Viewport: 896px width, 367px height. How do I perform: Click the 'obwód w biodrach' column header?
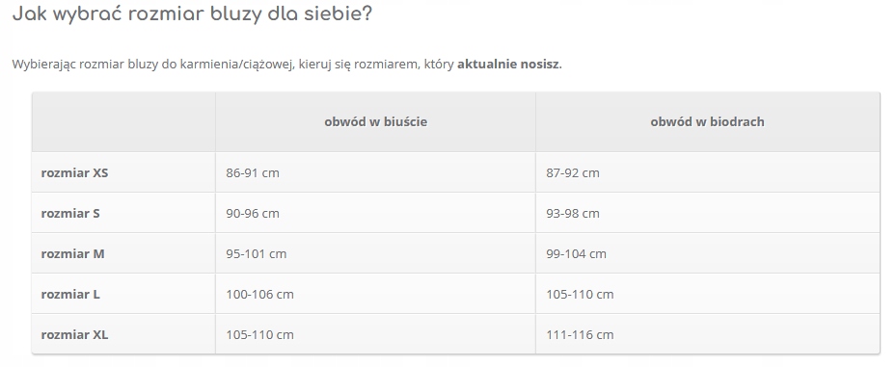coord(707,121)
